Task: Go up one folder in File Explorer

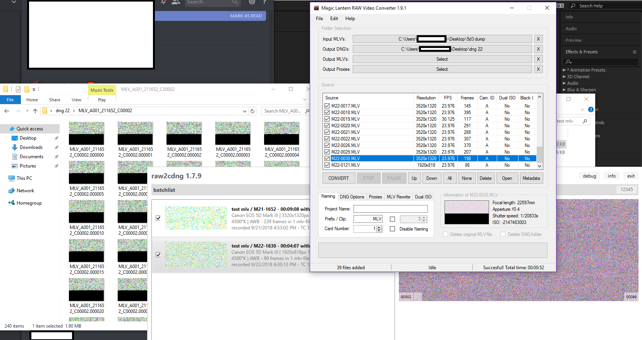Action: tap(35, 111)
